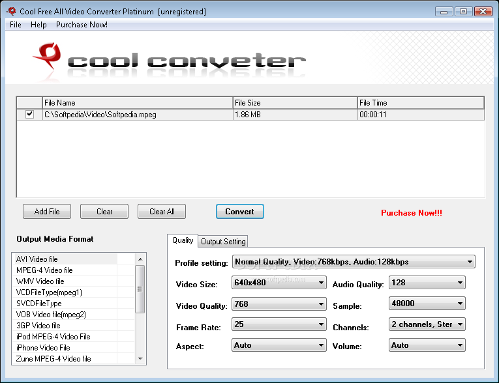
Task: Open the Purchase Now! menu
Action: click(82, 25)
